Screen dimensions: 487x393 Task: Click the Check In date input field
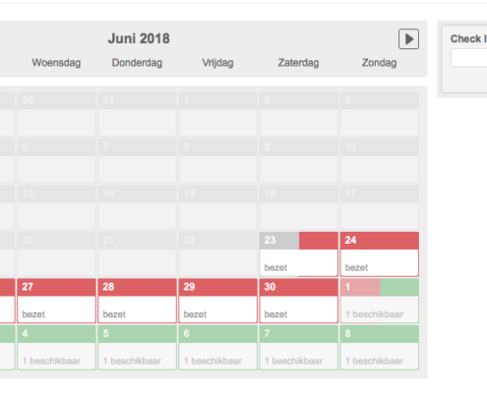click(x=469, y=58)
